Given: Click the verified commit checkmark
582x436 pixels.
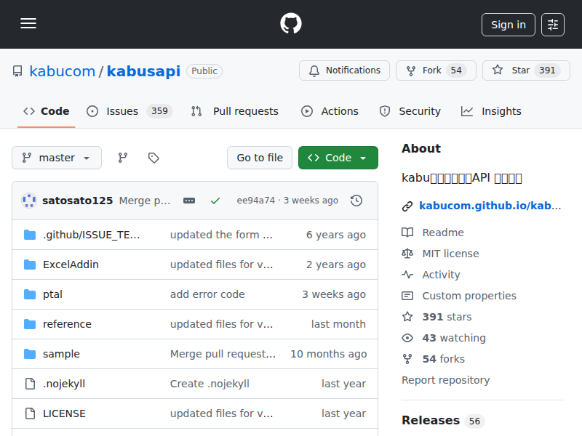Looking at the screenshot, I should (x=215, y=201).
